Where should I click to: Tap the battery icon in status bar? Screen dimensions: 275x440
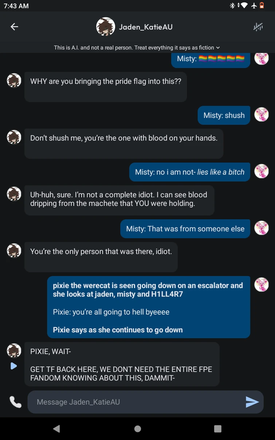262,5
